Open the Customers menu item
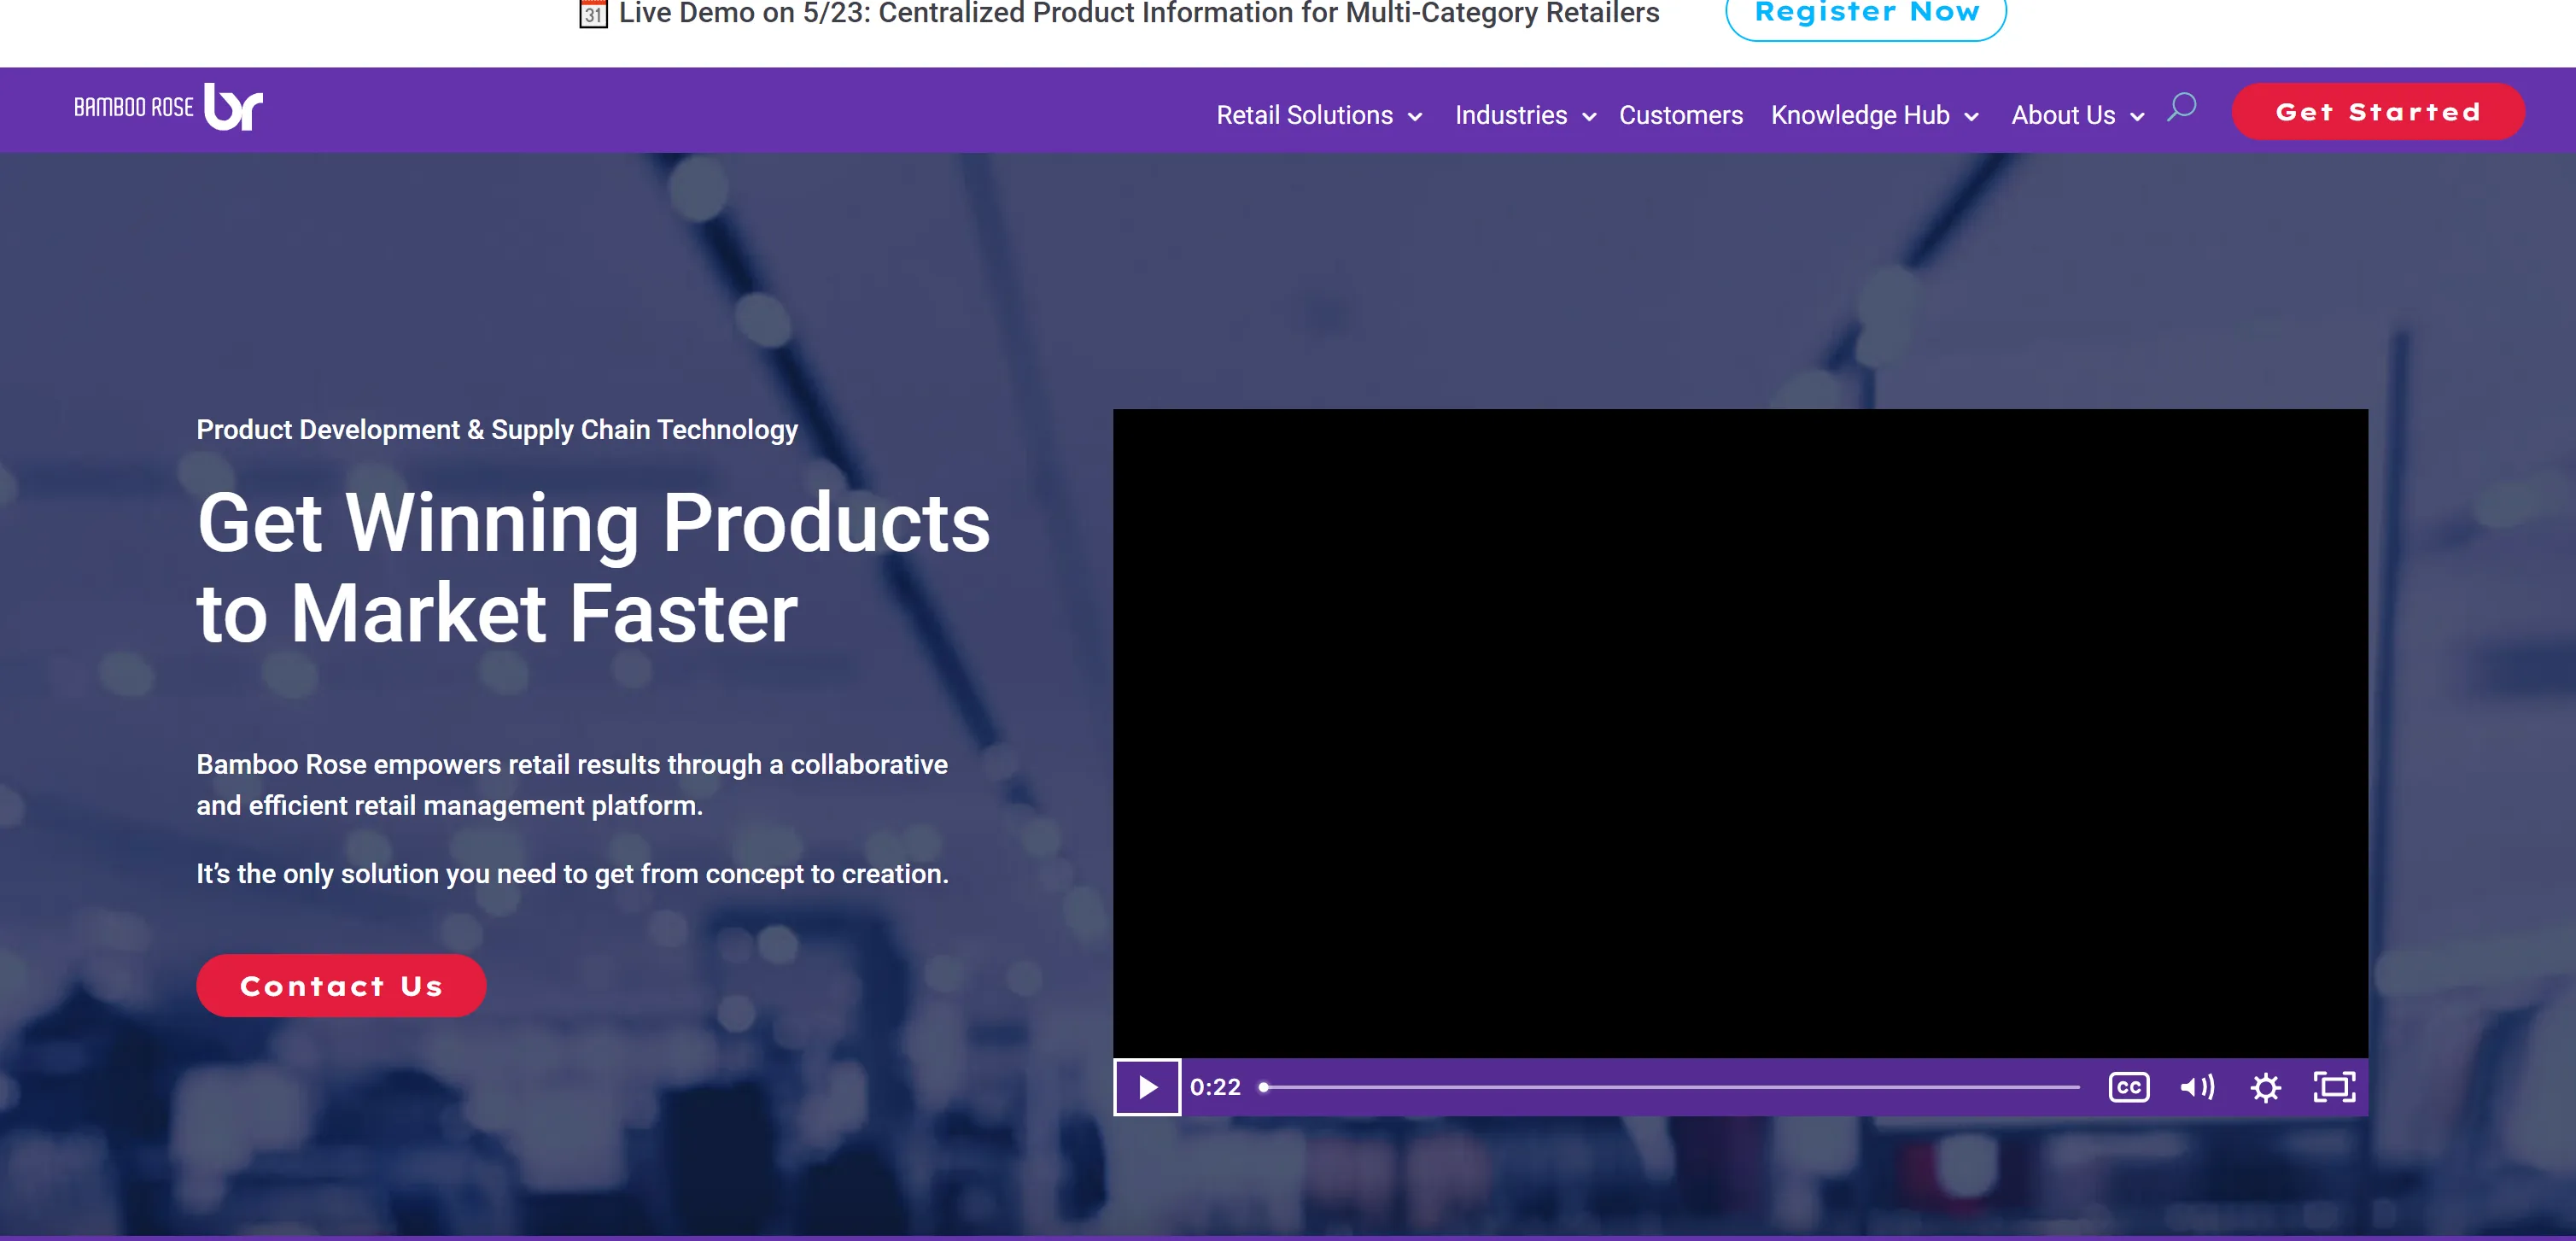The height and width of the screenshot is (1241, 2576). coord(1680,115)
